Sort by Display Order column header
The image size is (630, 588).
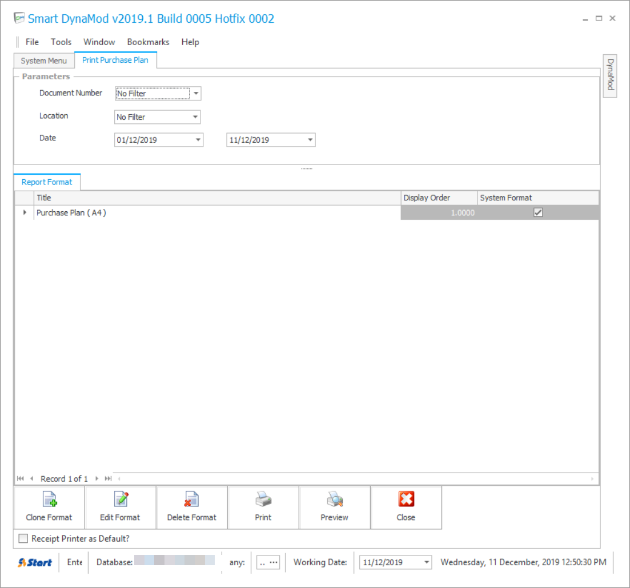(x=439, y=198)
